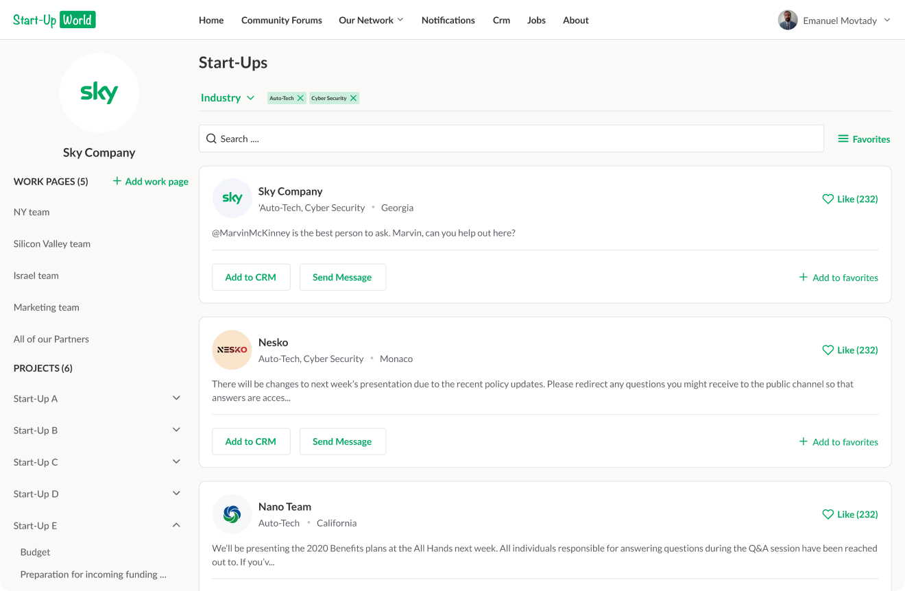The image size is (905, 591).
Task: Click the Nesko company logo
Action: 232,350
